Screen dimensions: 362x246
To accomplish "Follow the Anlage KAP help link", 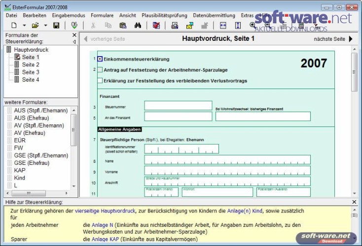I will click(105, 239).
